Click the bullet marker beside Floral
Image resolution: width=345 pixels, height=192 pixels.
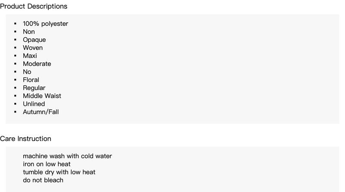[x=15, y=80]
